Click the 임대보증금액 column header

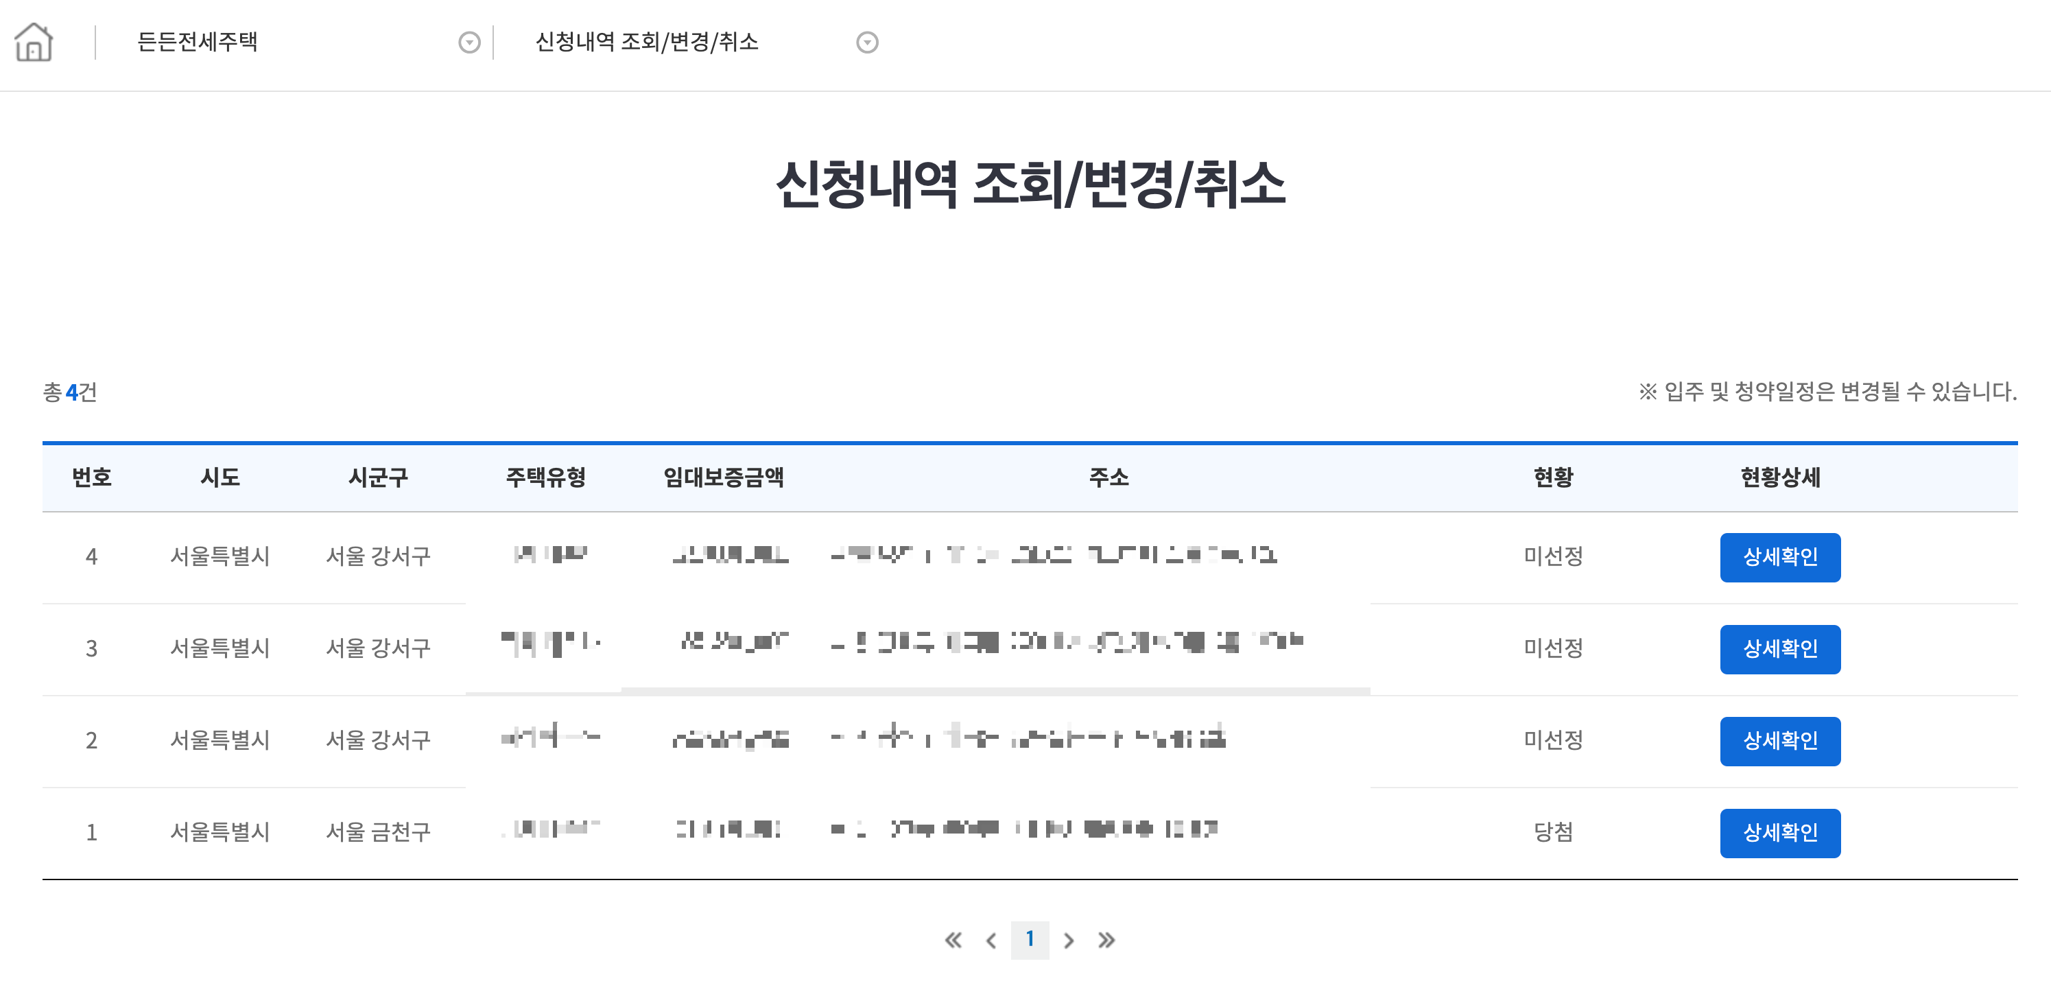(x=723, y=477)
